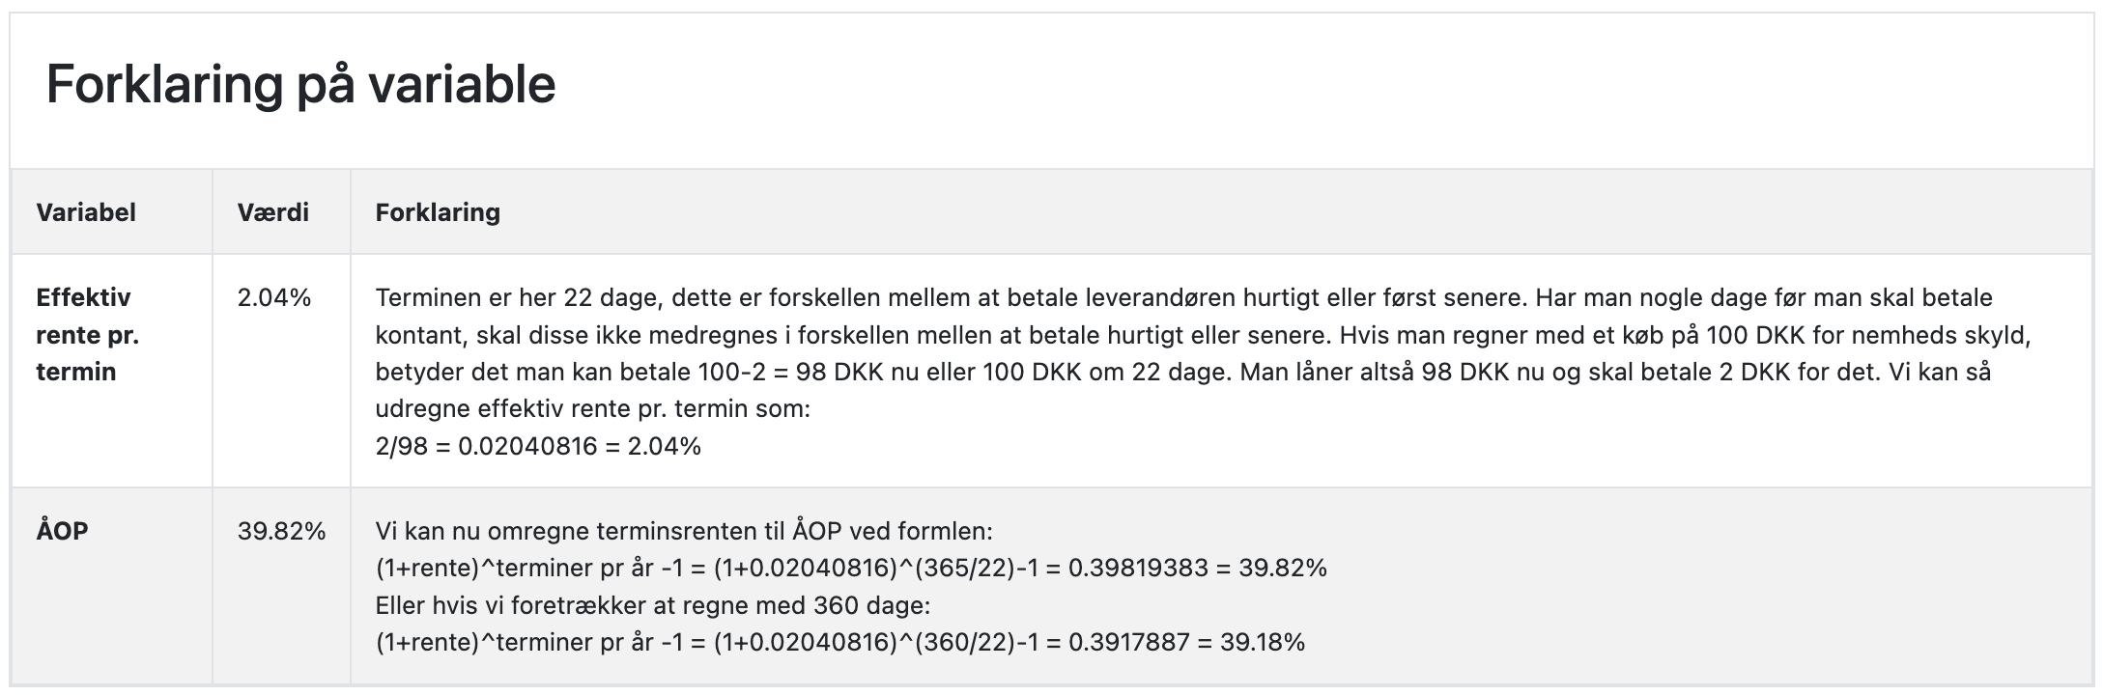Click the 'Effektiv rente pr. termin' cell
Image resolution: width=2104 pixels, height=695 pixels.
point(88,334)
